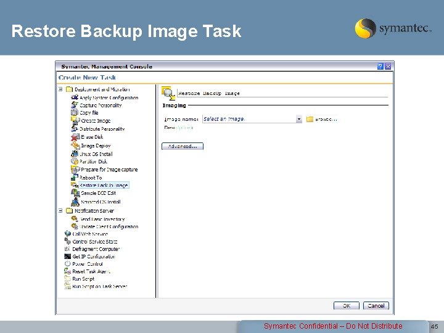Click the Run Script icon
This screenshot has width=444, height=333.
(67, 279)
